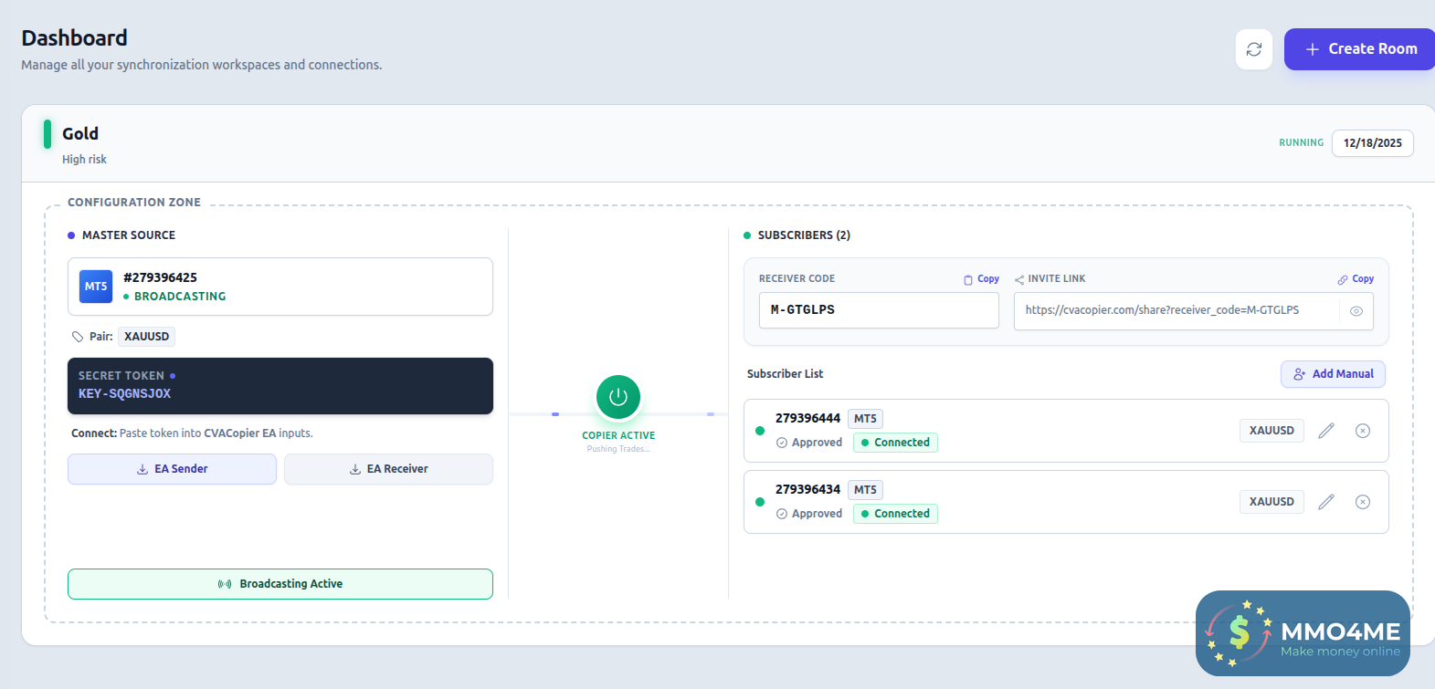Download the EA Receiver file
This screenshot has width=1435, height=689.
click(x=388, y=469)
